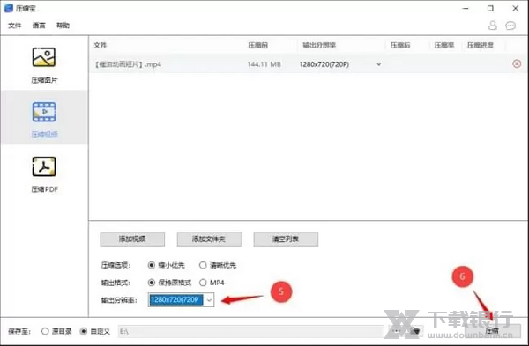Open the feedback chat bubble icon

coord(510,26)
